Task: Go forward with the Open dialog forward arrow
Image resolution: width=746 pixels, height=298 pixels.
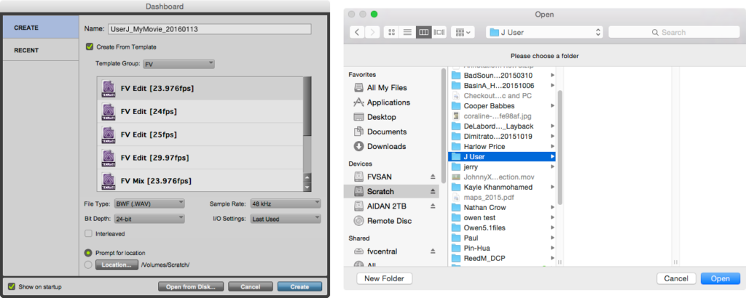Action: [372, 32]
